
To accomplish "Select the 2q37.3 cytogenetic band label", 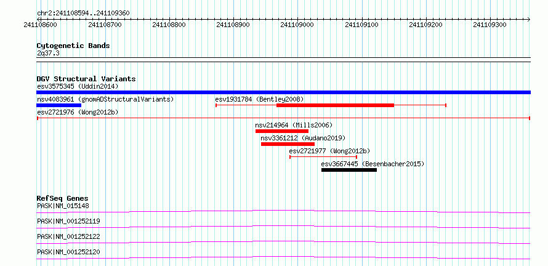I will click(48, 53).
